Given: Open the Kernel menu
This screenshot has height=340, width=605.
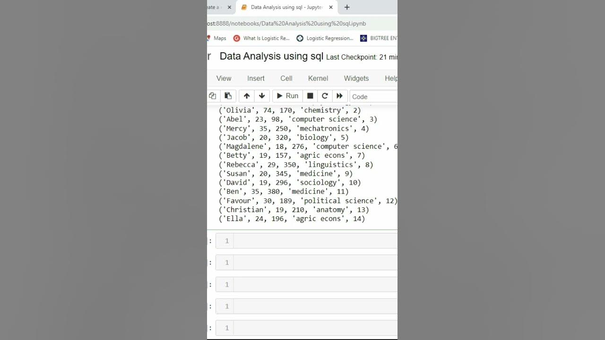Looking at the screenshot, I should pyautogui.click(x=318, y=78).
